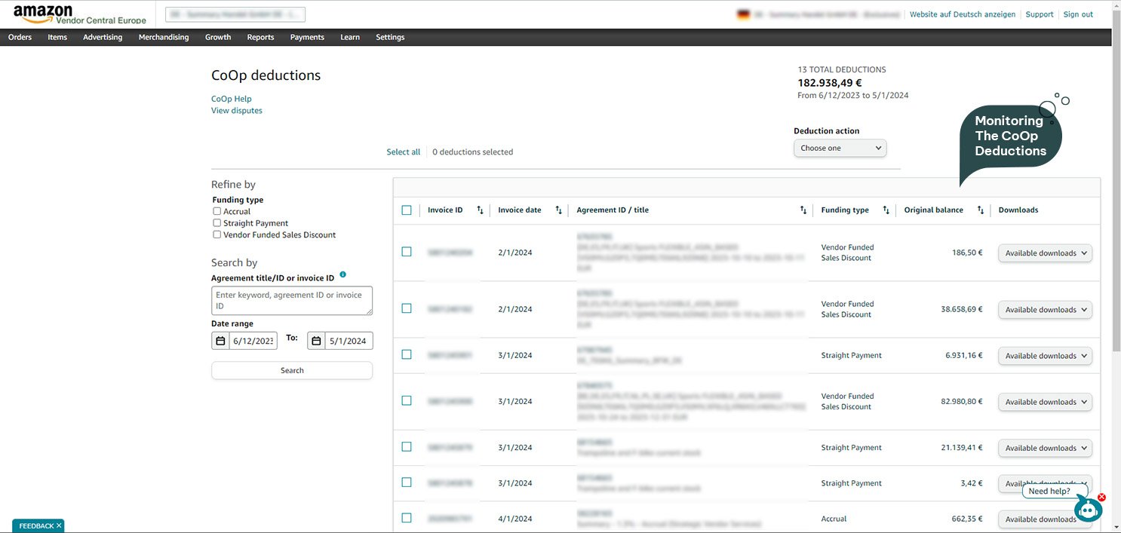Click the Amazon Vendor Central logo
The image size is (1121, 533).
[79, 14]
